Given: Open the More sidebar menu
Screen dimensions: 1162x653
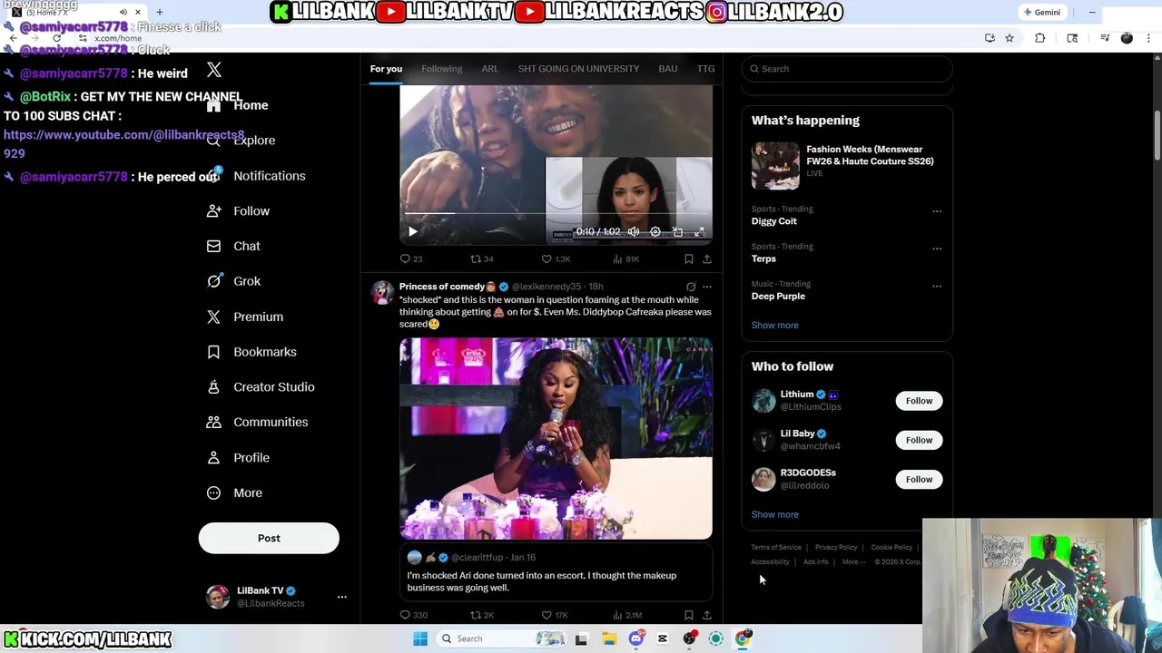Looking at the screenshot, I should point(234,492).
